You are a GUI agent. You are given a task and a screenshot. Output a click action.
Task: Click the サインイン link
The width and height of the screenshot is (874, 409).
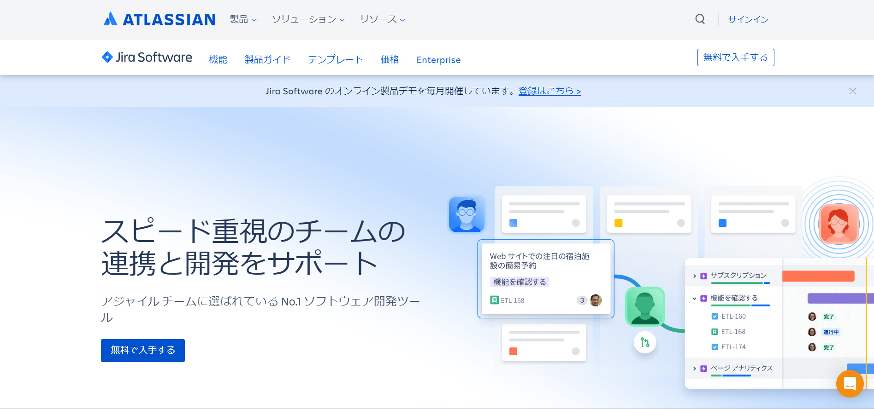[x=748, y=19]
